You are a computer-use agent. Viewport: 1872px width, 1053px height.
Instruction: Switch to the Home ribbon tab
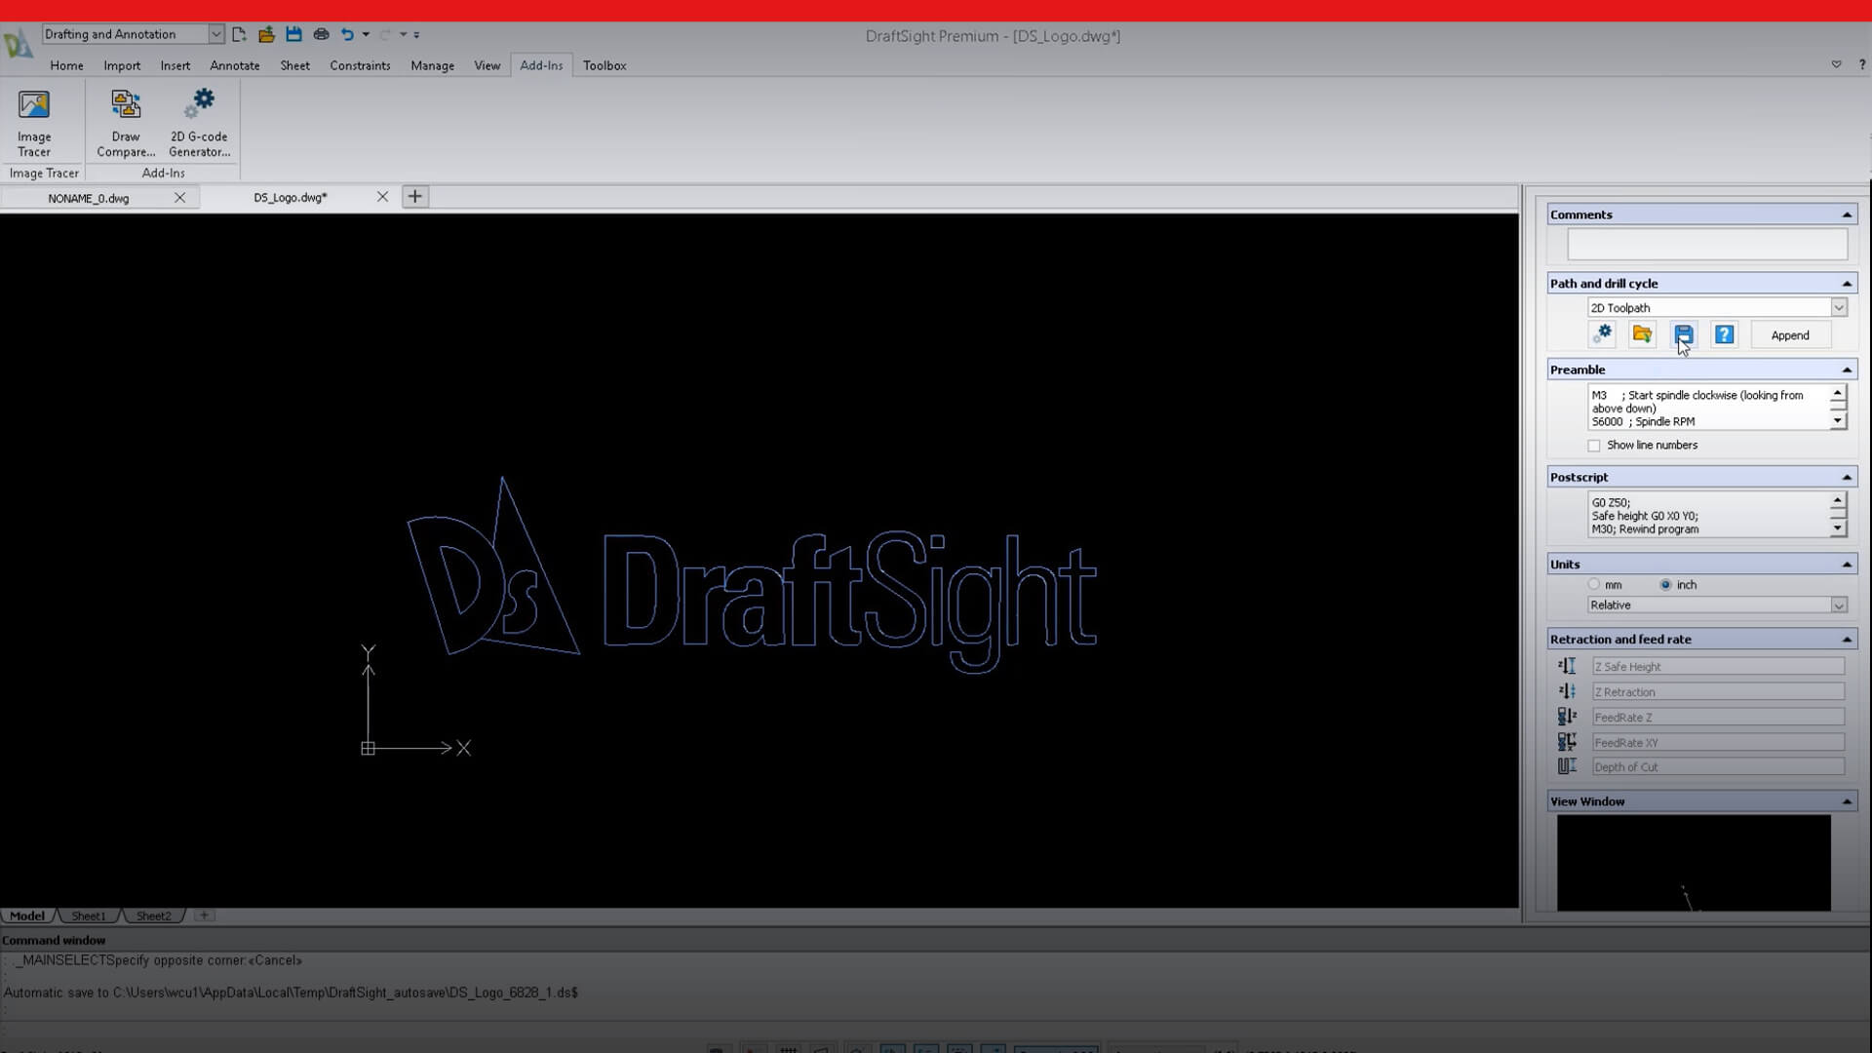(x=66, y=65)
